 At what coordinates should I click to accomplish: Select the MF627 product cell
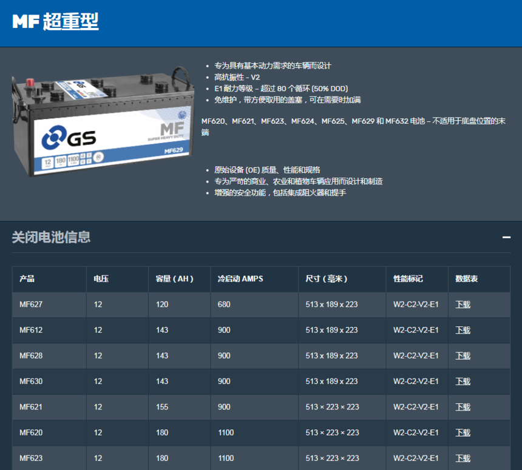[49, 304]
